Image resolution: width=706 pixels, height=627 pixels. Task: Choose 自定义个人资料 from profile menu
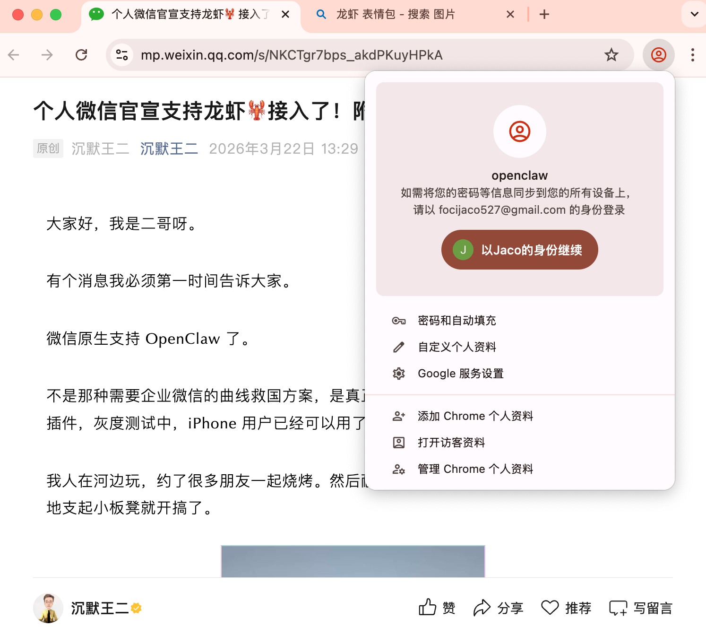point(456,347)
